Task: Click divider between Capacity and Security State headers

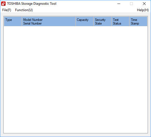Action: [94, 21]
